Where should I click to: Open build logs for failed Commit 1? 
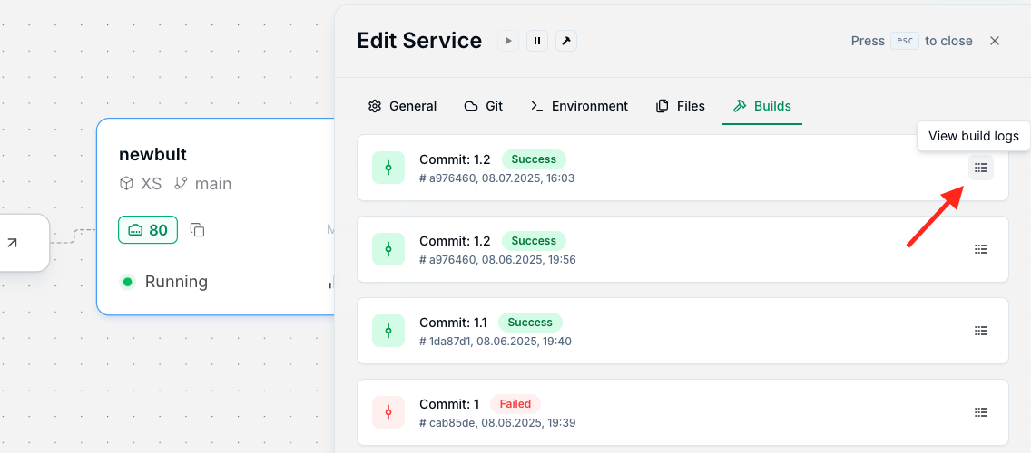coord(981,412)
